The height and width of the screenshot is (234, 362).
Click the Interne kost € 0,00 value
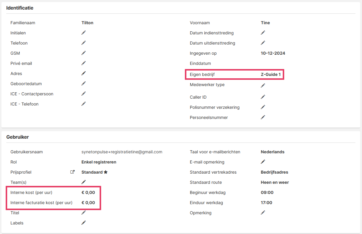(x=88, y=192)
